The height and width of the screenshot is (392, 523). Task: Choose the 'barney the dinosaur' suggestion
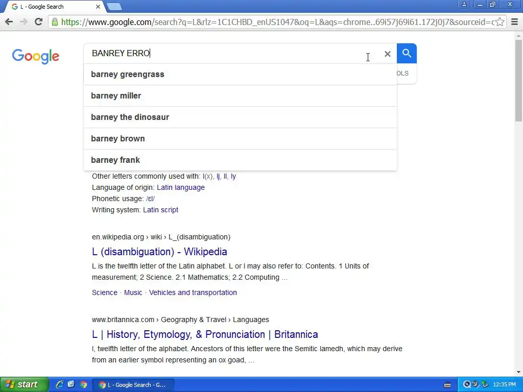tap(240, 117)
